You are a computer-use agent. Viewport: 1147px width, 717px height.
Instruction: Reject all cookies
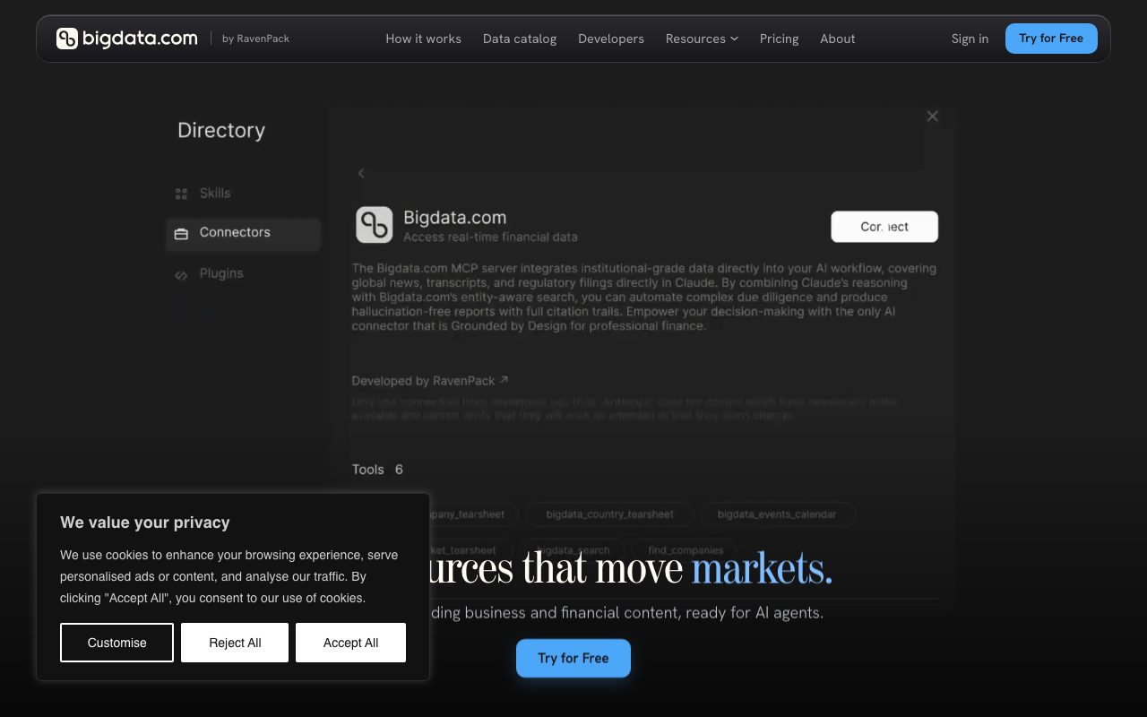tap(235, 643)
